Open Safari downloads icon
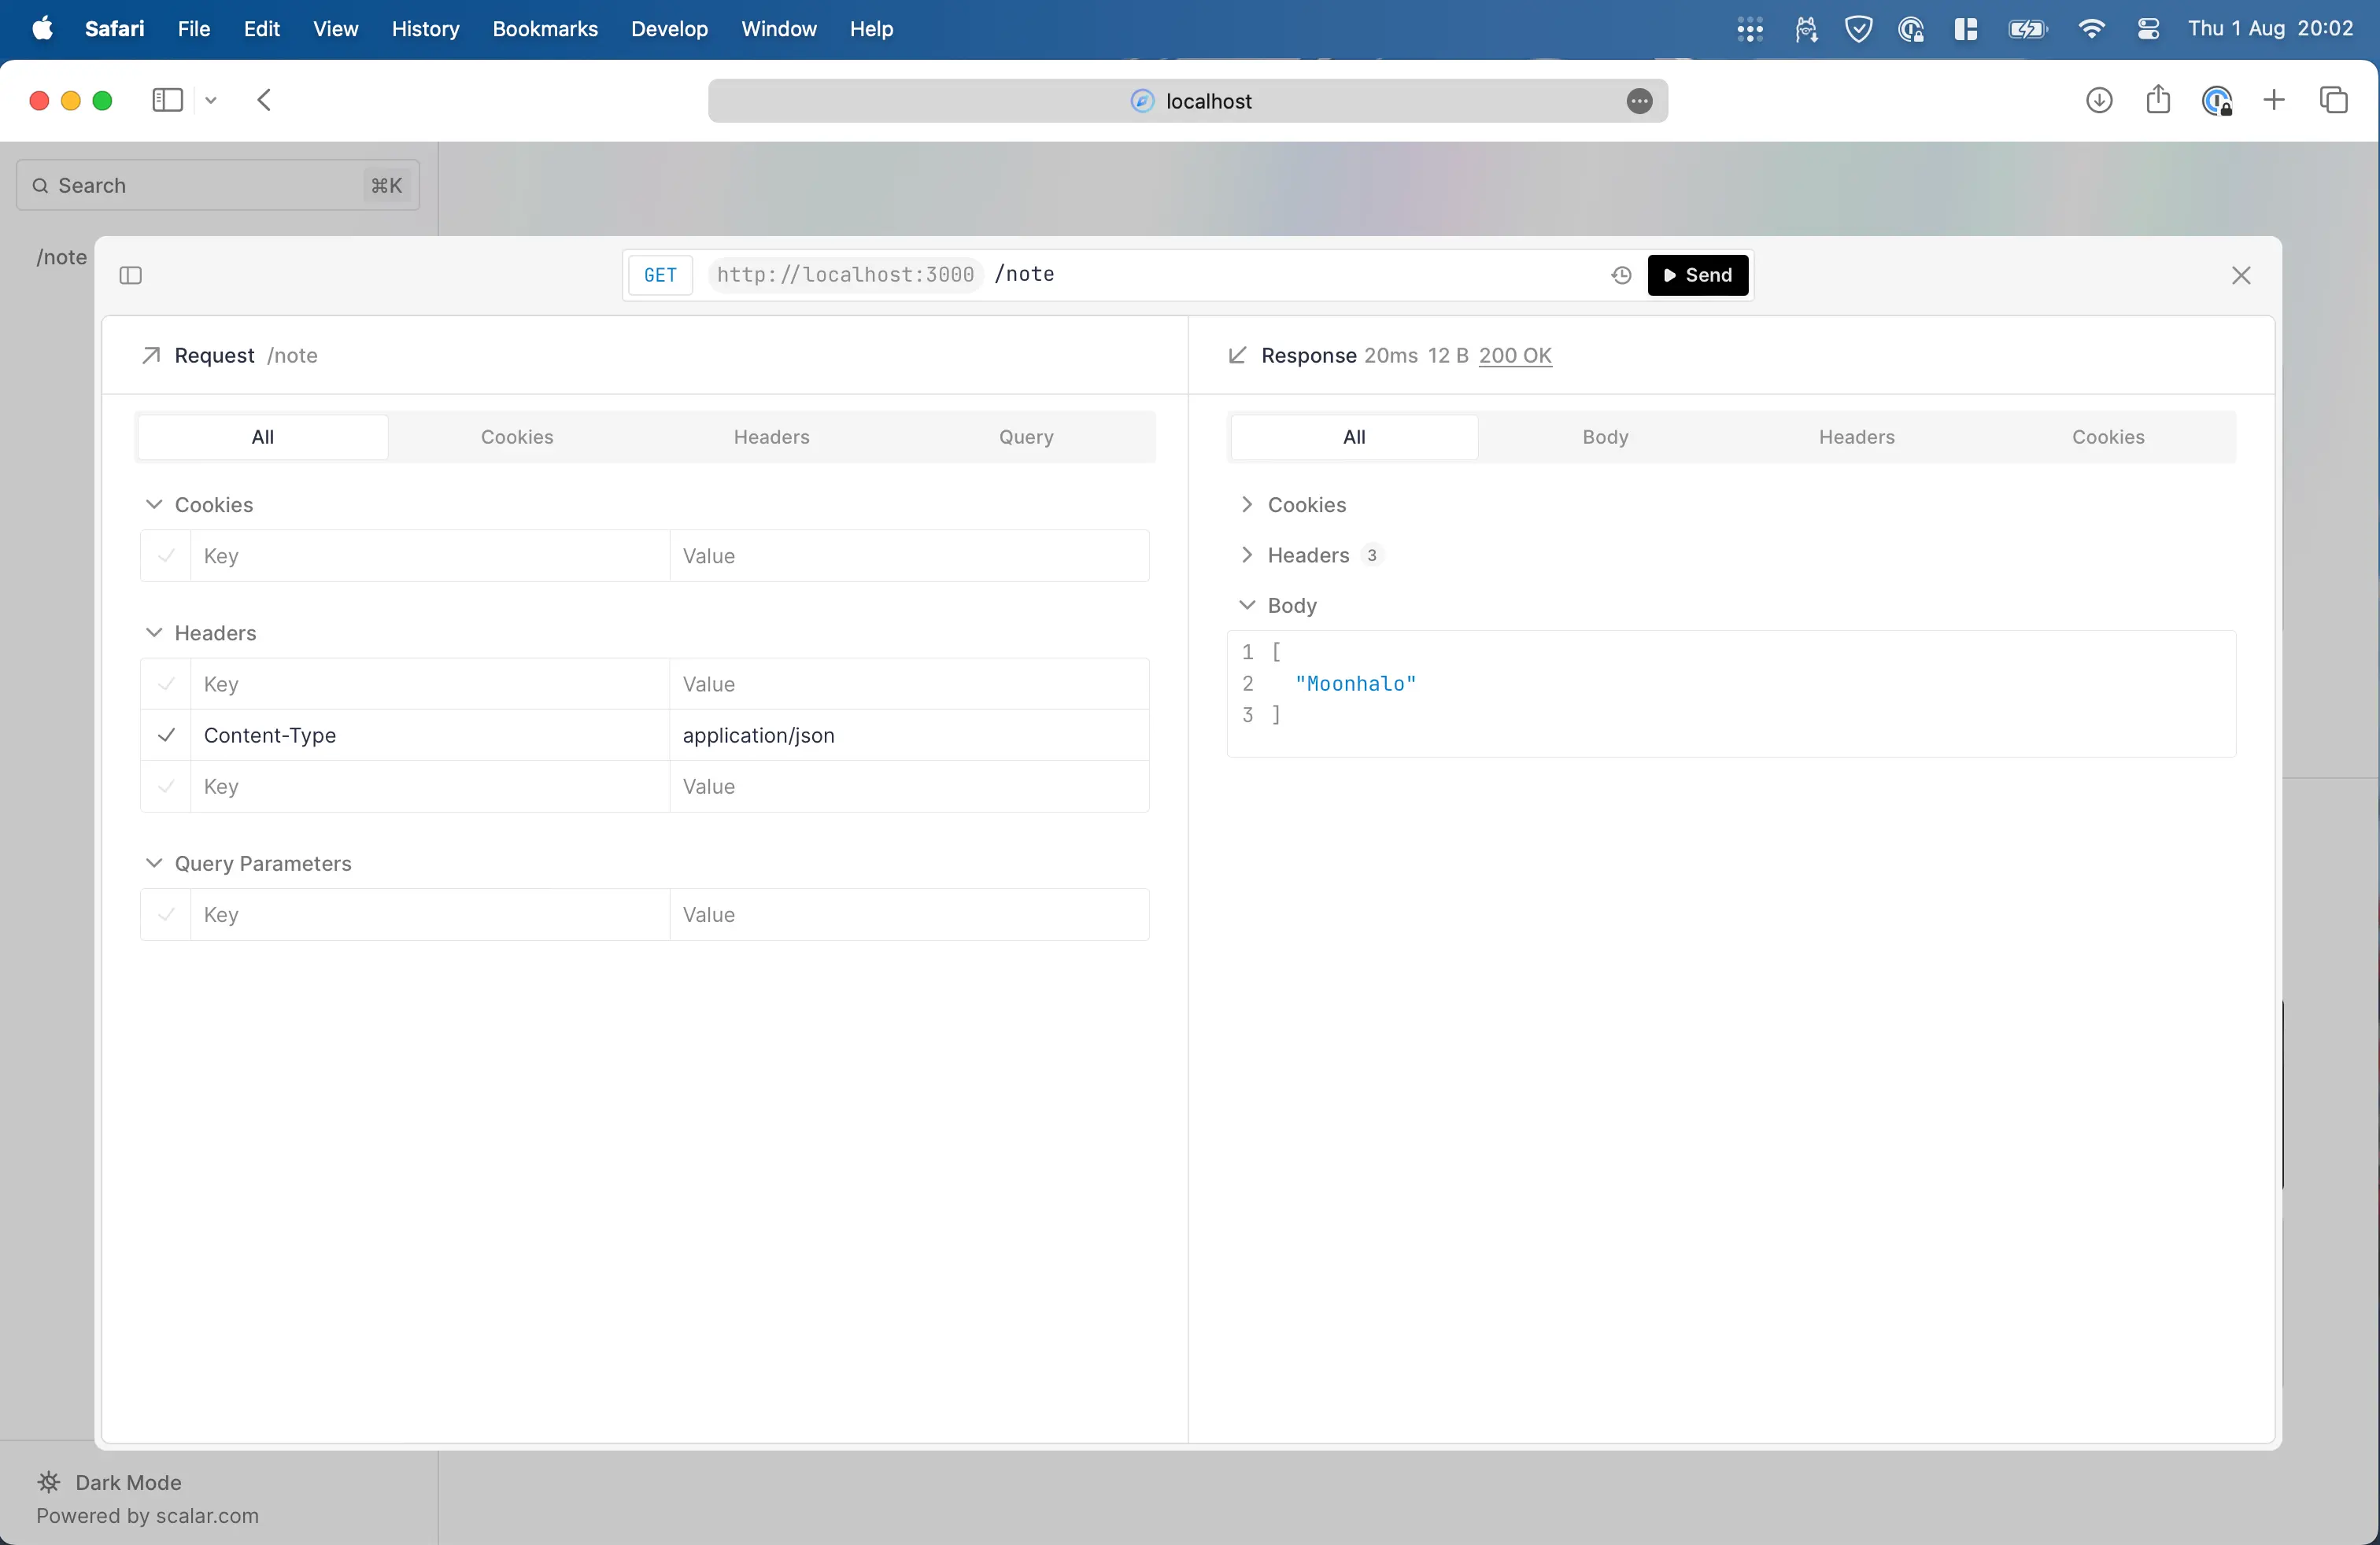 point(2099,100)
